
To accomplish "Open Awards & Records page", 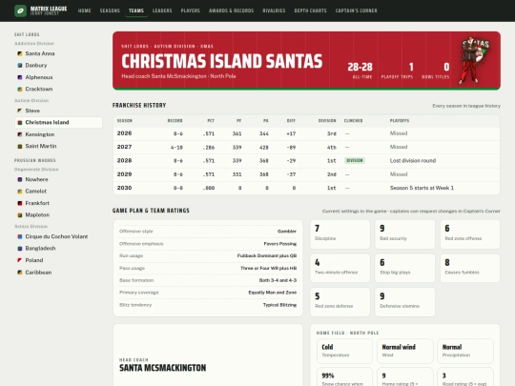I will pos(231,10).
